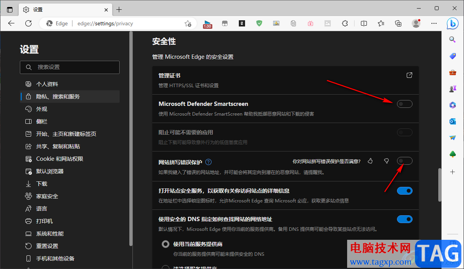Open manage certificates external link icon

click(409, 75)
